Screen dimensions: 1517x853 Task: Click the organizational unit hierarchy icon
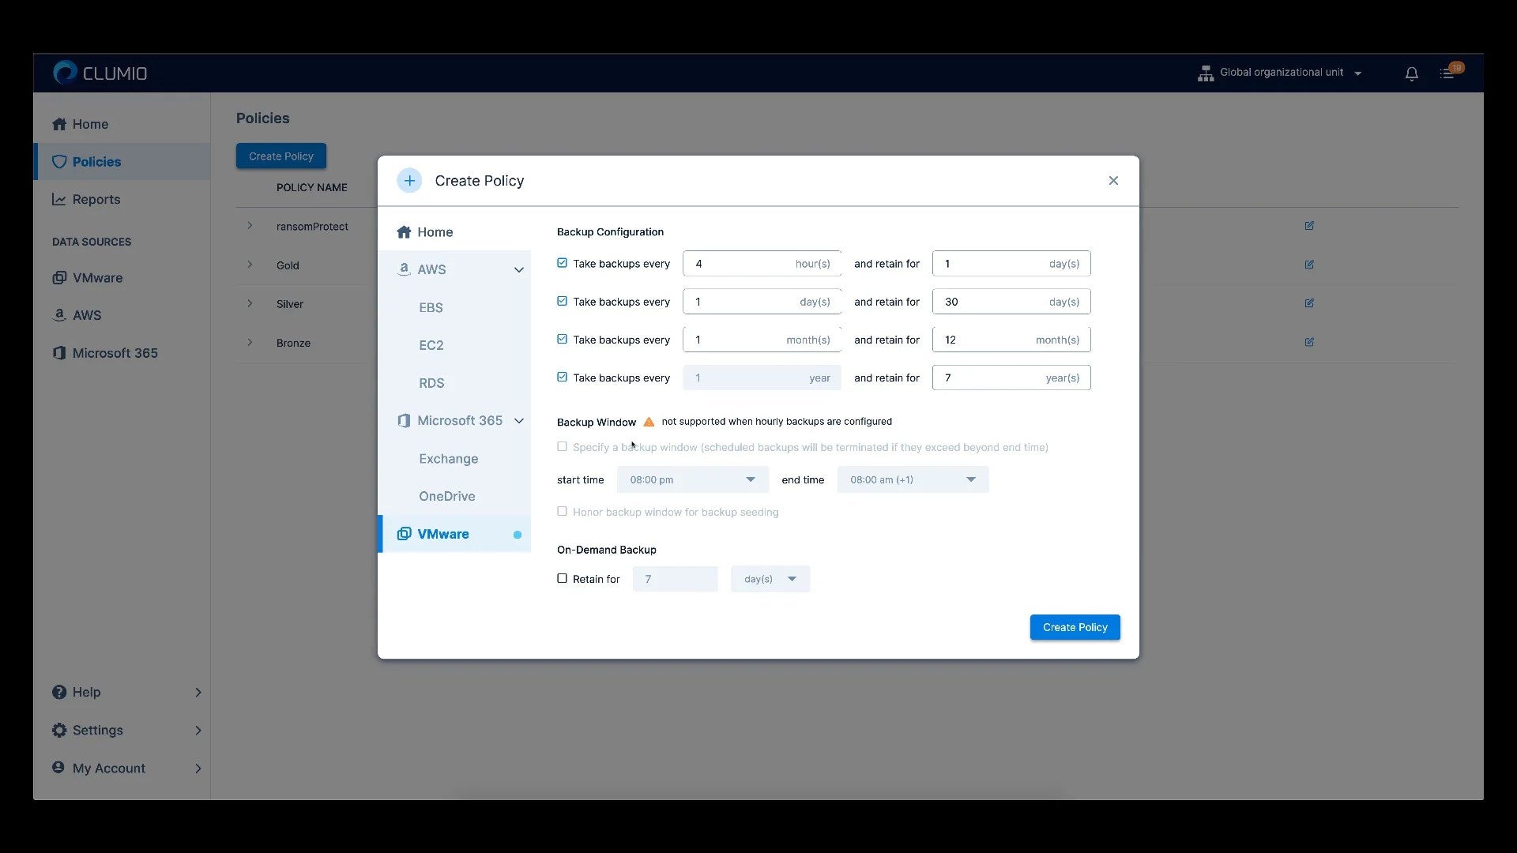(1206, 73)
